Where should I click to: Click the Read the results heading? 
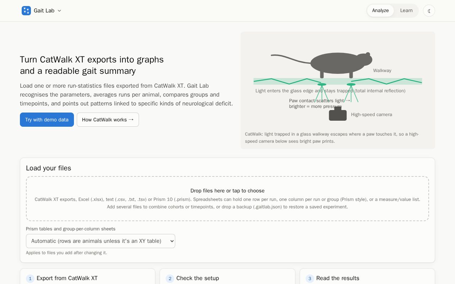click(x=338, y=278)
